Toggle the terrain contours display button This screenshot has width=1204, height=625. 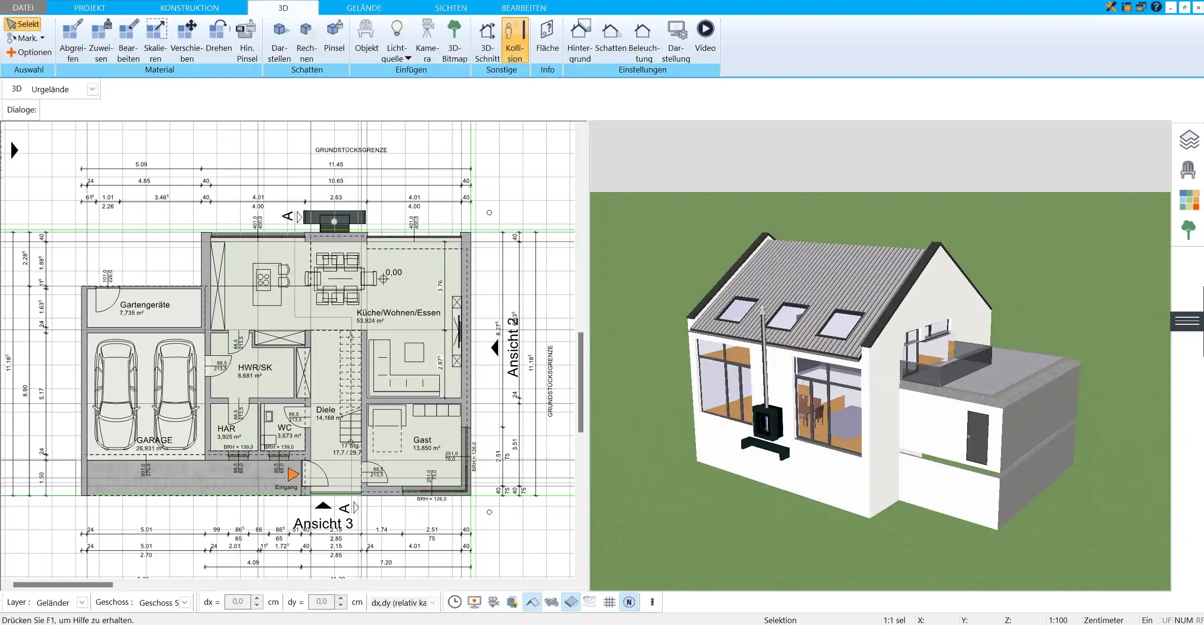(x=590, y=602)
